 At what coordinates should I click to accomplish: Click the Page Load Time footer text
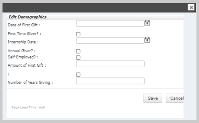[28, 107]
